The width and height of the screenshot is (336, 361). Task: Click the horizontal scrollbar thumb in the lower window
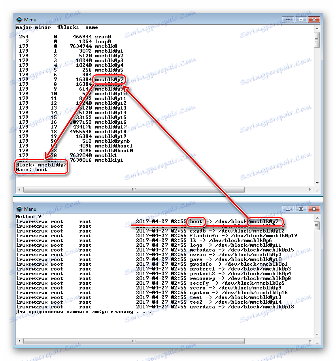pyautogui.click(x=134, y=341)
